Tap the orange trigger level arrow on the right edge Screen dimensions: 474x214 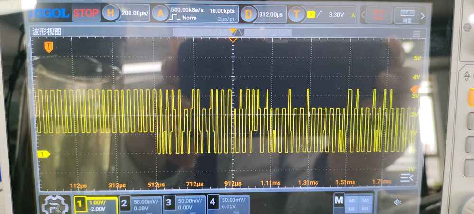(x=414, y=89)
